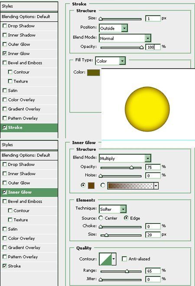Set Inner Glow Source to Center

click(x=101, y=218)
